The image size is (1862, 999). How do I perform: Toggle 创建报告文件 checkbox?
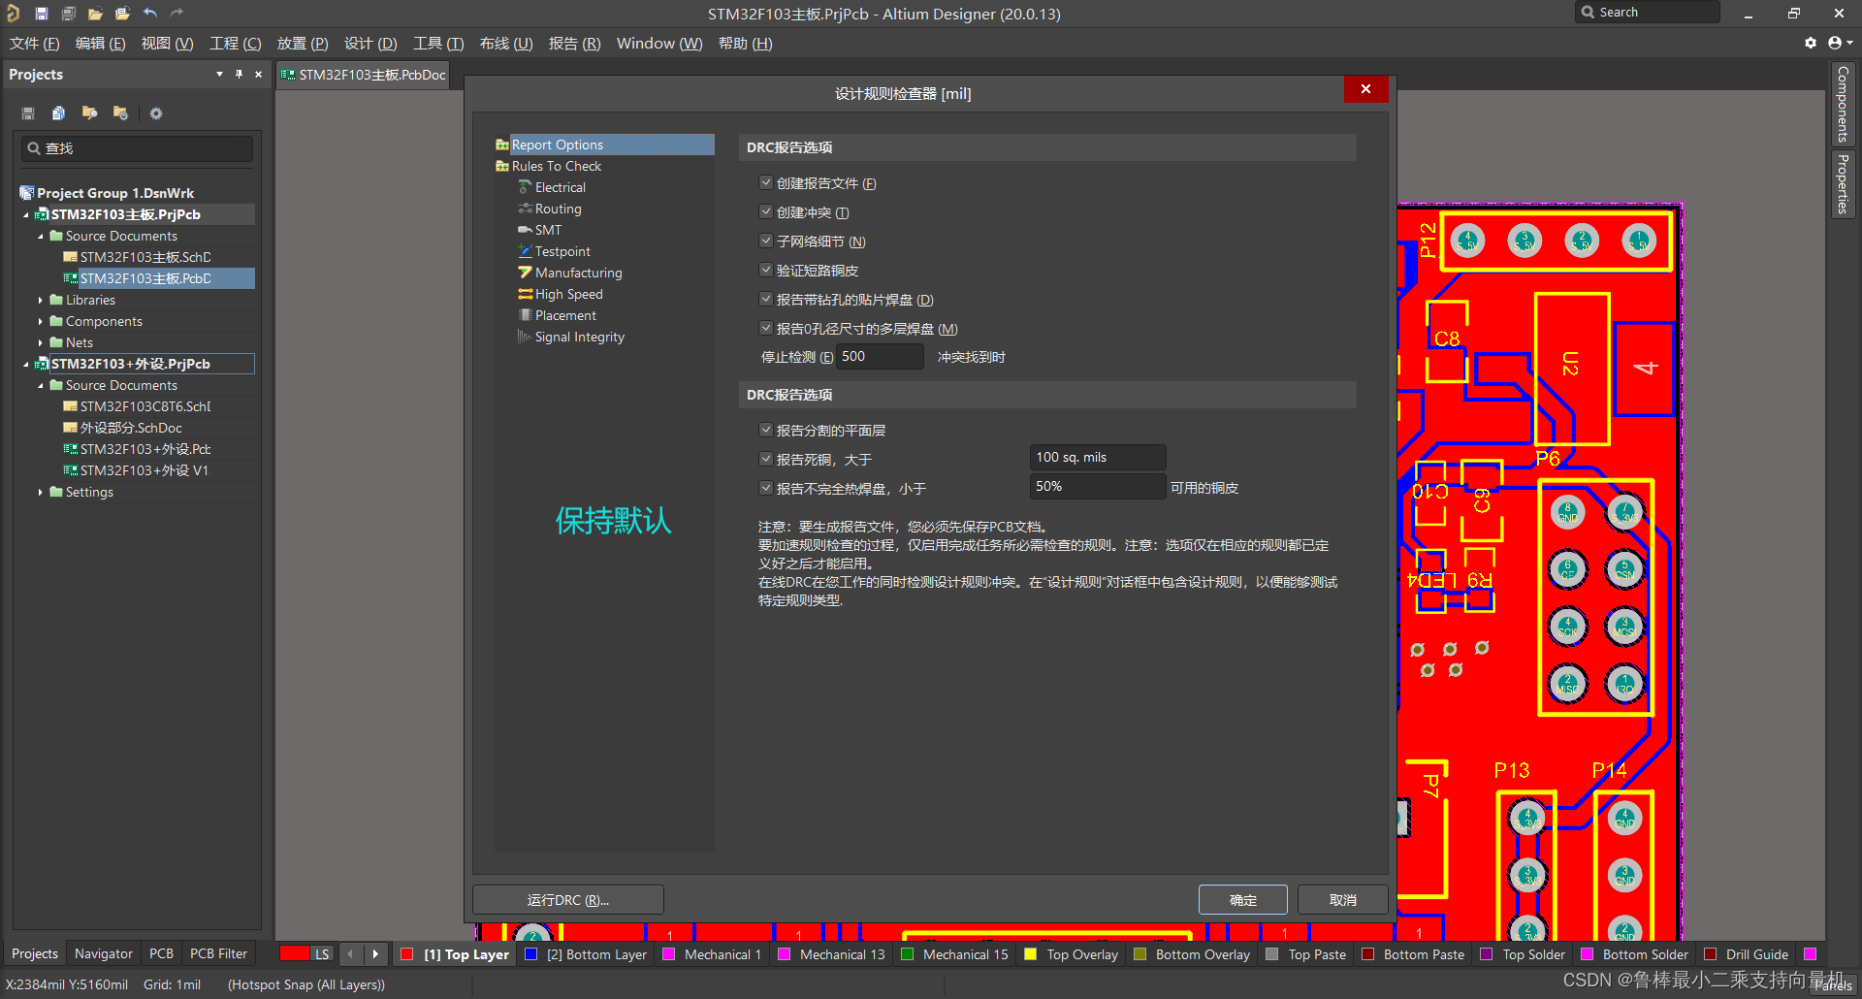pyautogui.click(x=765, y=182)
